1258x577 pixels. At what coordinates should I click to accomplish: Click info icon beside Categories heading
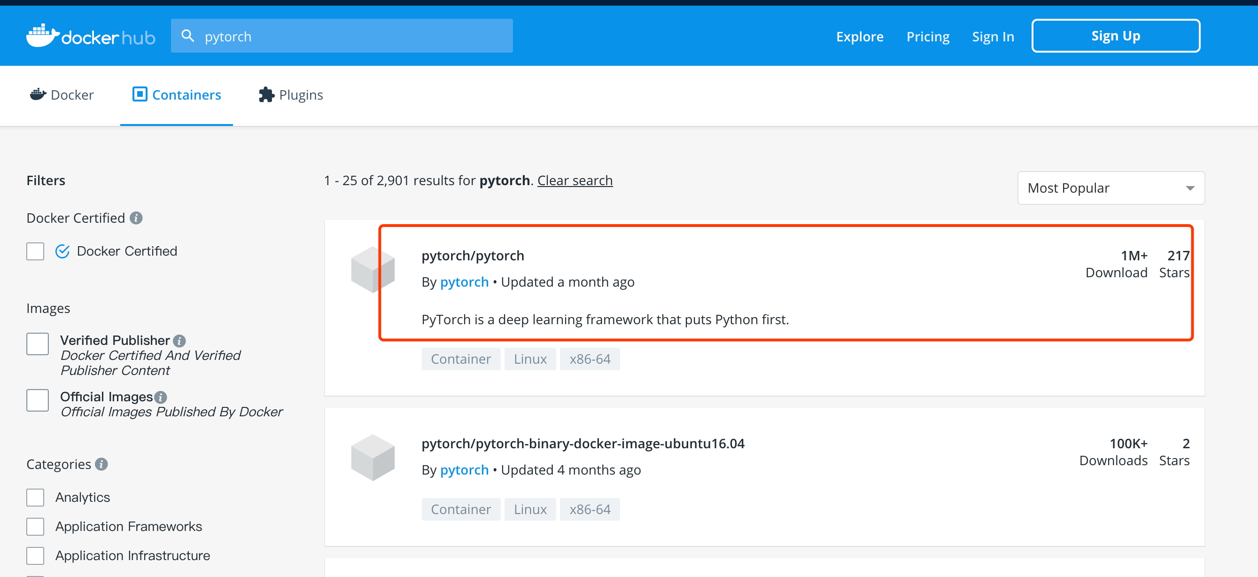tap(101, 464)
